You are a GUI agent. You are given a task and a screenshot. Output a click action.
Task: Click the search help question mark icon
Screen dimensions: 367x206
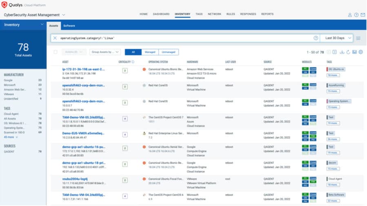[316, 38]
